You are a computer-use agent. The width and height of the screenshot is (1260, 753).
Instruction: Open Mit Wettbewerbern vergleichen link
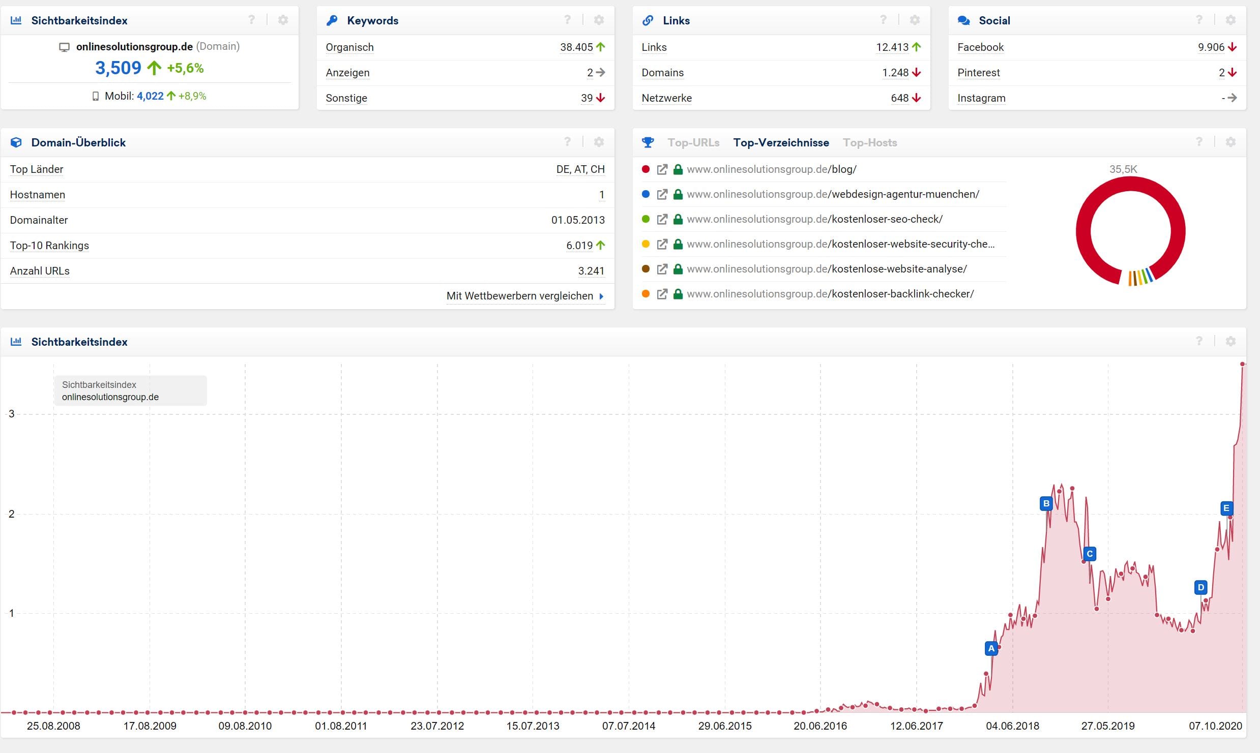pos(525,296)
